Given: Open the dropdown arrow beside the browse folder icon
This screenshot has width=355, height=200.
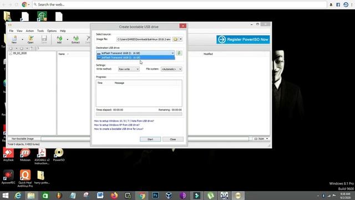Looking at the screenshot, I should click(x=181, y=39).
